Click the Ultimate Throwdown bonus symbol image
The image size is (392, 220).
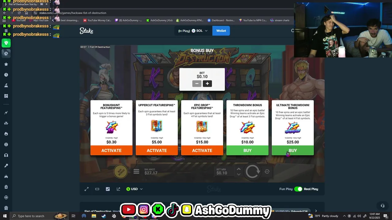coord(293,128)
